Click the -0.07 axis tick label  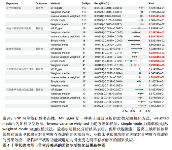tap(132, 111)
